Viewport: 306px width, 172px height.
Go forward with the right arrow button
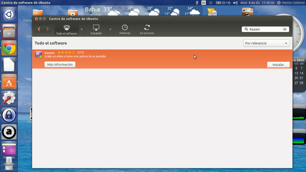48,29
